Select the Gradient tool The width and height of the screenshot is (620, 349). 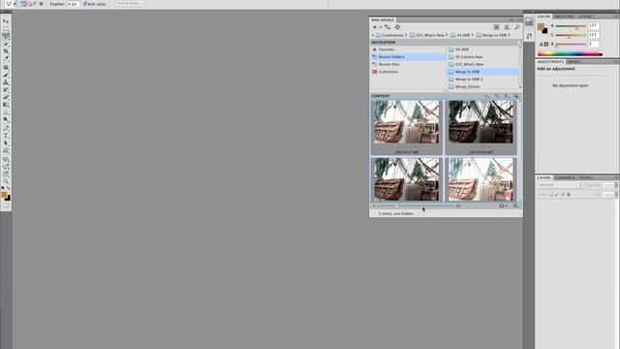tap(6, 105)
